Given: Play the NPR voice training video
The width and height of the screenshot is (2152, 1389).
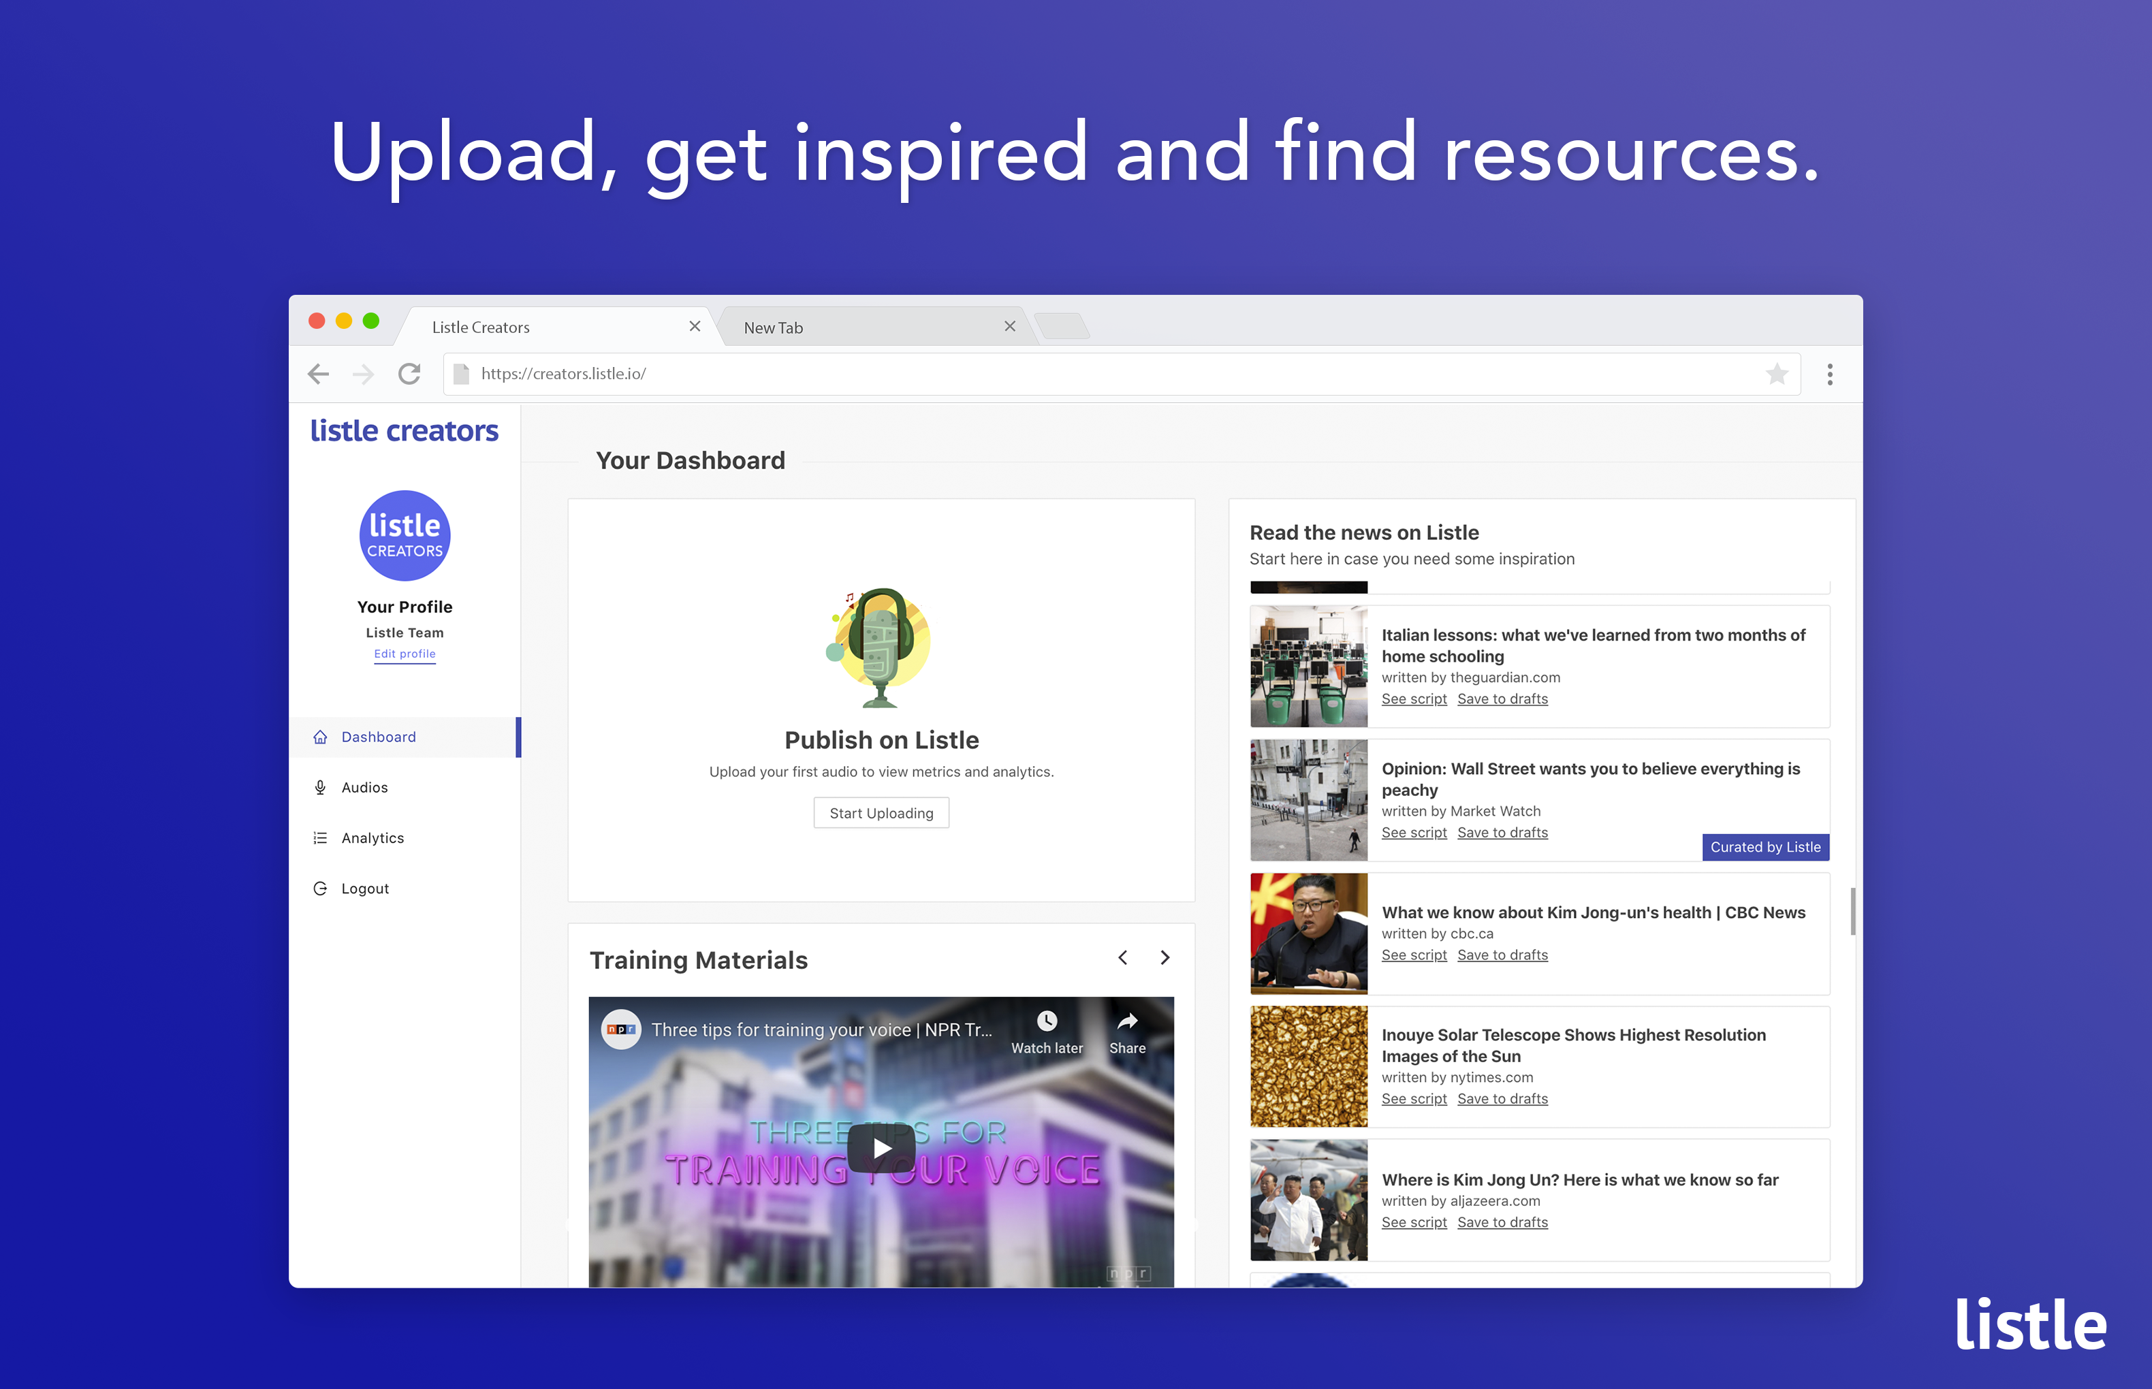Looking at the screenshot, I should pyautogui.click(x=881, y=1148).
